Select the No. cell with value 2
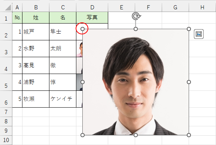 click(x=17, y=49)
